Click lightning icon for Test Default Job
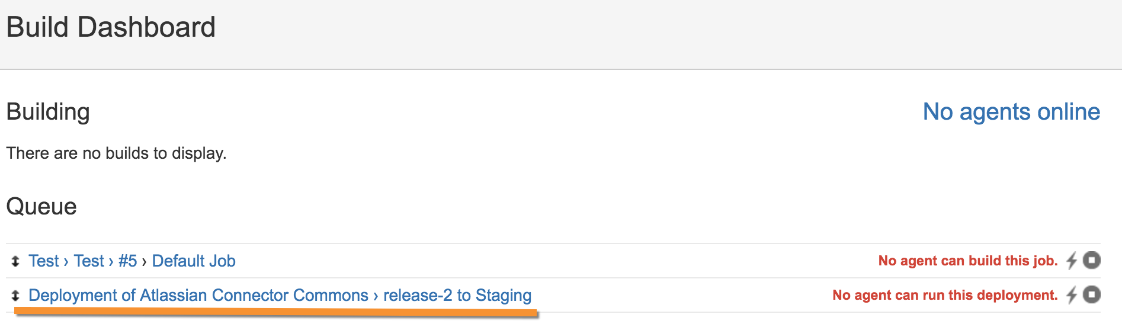This screenshot has width=1122, height=327. coord(1072,261)
